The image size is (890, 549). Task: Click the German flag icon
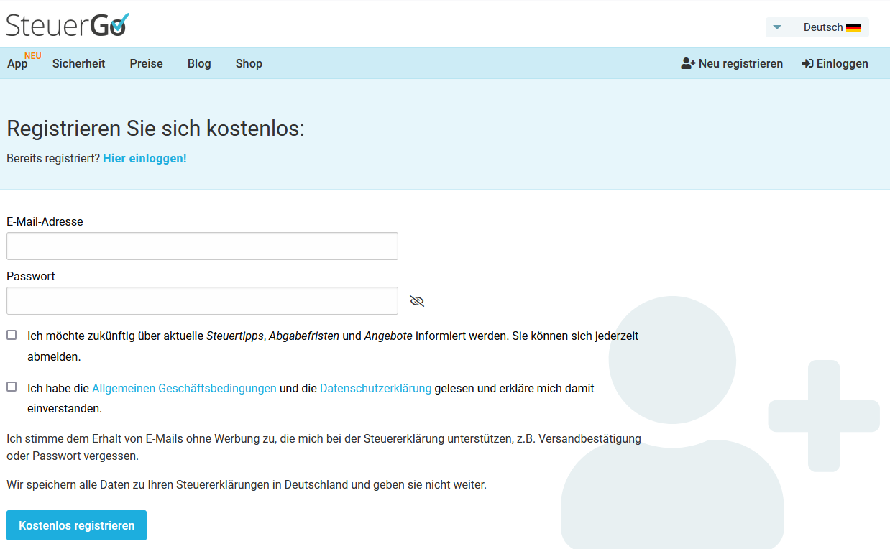[x=853, y=28]
